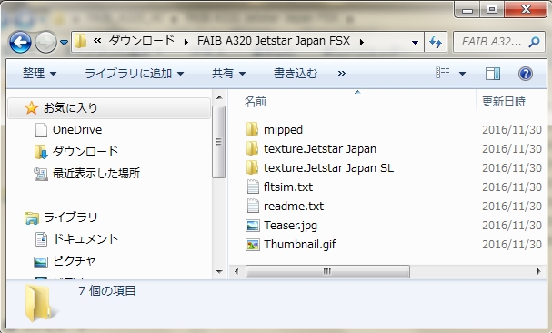The image size is (552, 333).
Task: Open address bar history dropdown
Action: tap(415, 42)
